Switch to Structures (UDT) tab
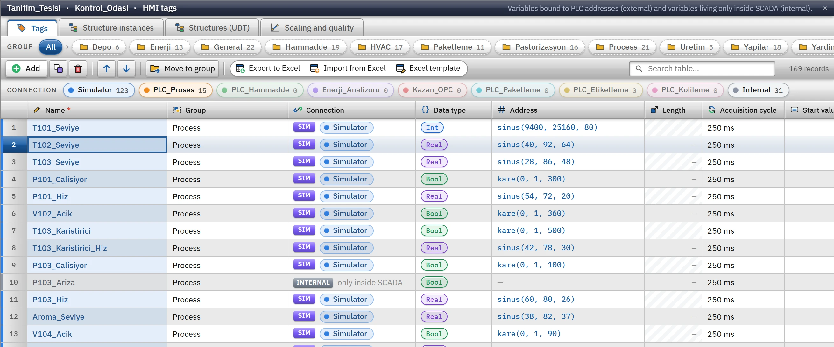834x347 pixels. click(212, 28)
